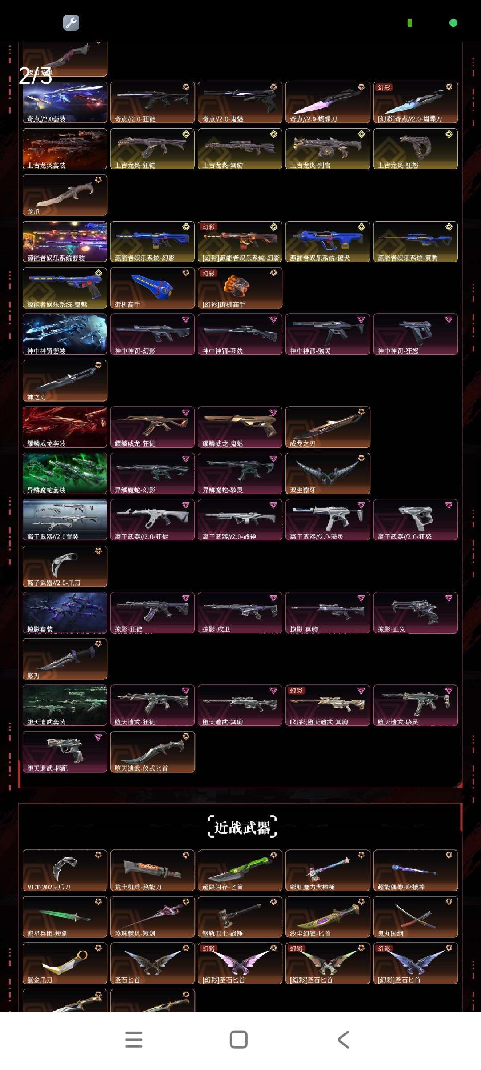481x1070 pixels.
Task: Select the 掠影-正义 skin card
Action: (x=416, y=613)
